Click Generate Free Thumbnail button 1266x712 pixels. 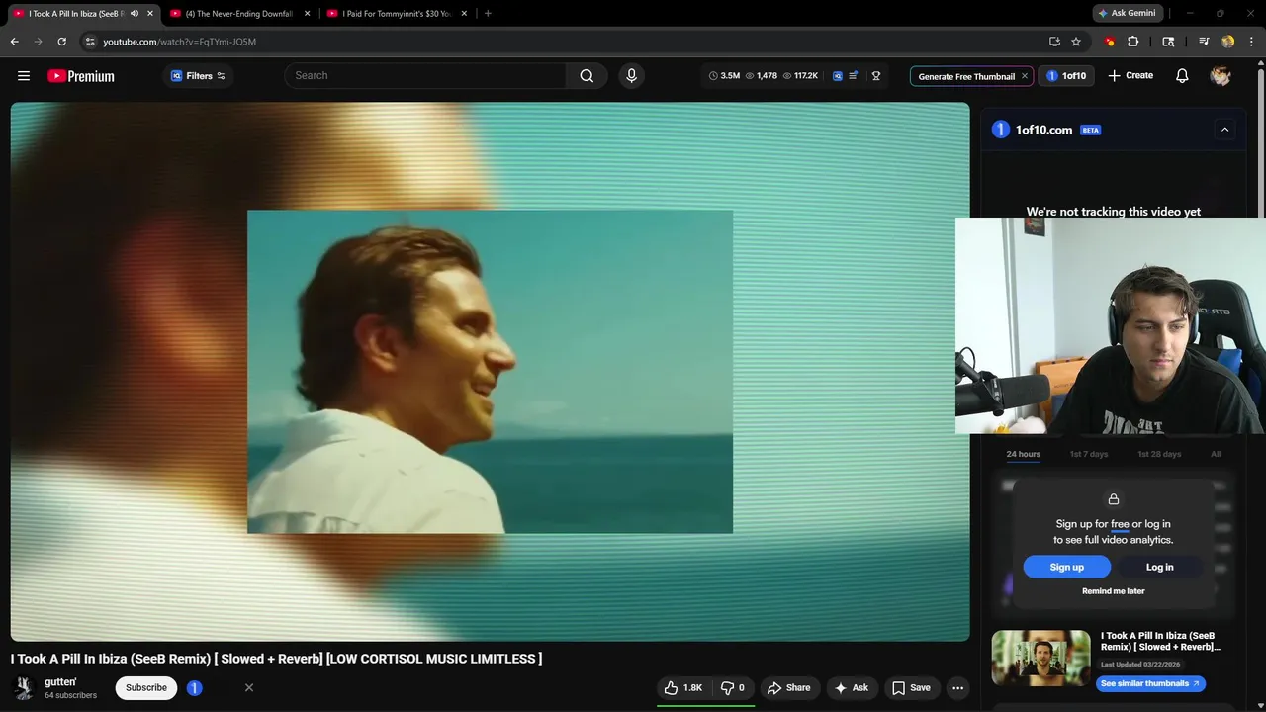point(966,76)
